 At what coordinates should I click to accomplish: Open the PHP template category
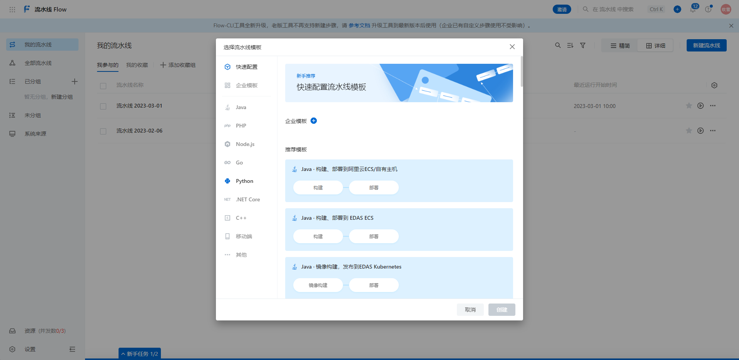(x=241, y=126)
